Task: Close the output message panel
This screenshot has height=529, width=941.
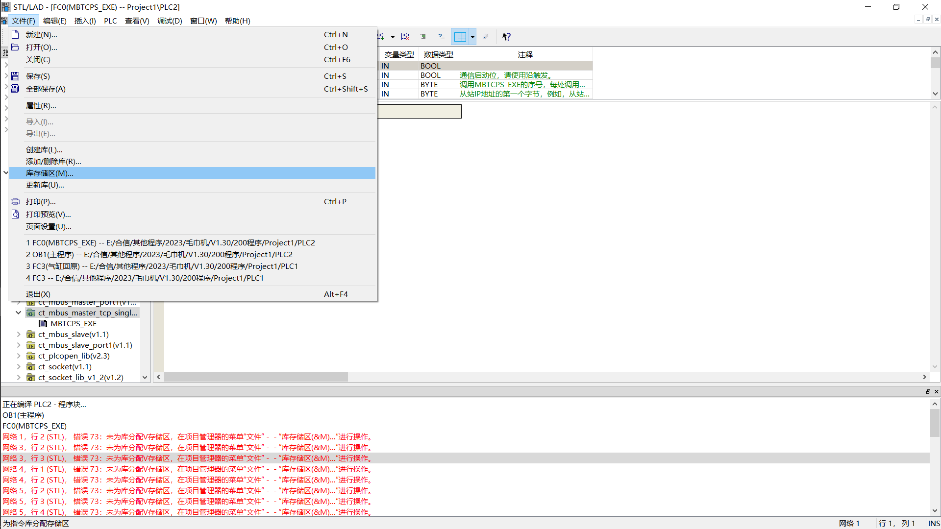Action: tap(936, 391)
